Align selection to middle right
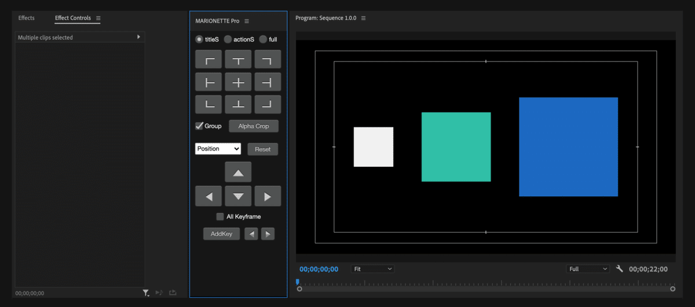This screenshot has height=307, width=695. pyautogui.click(x=267, y=82)
